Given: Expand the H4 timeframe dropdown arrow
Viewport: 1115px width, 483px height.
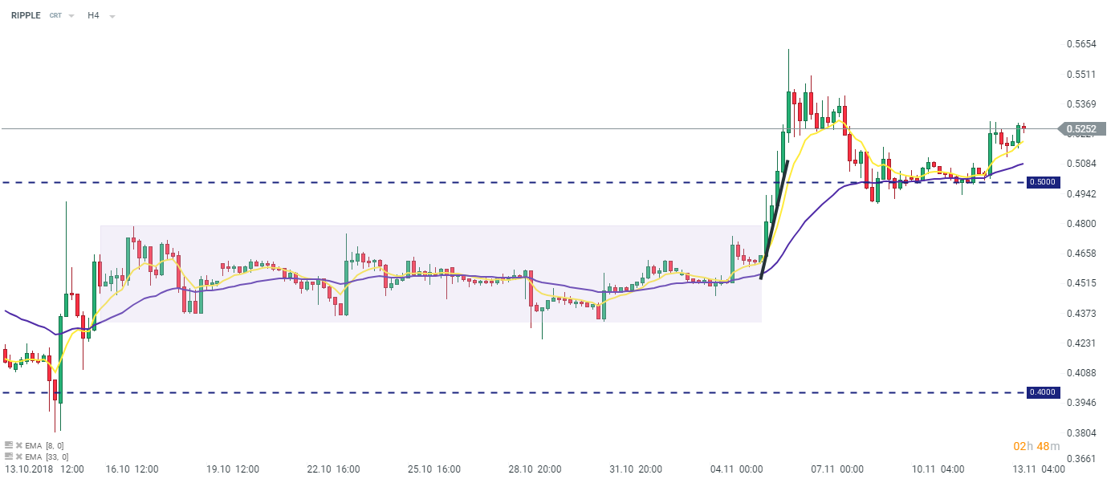Looking at the screenshot, I should point(112,16).
